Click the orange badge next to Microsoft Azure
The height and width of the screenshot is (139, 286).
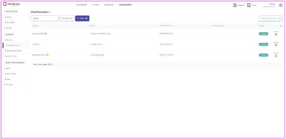pyautogui.click(x=48, y=55)
